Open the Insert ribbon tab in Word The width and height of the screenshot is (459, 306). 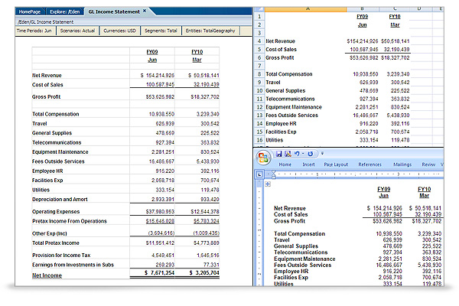pos(308,164)
